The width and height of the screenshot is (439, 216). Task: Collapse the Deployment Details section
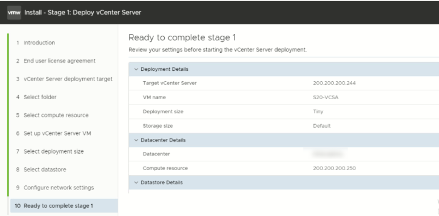(x=136, y=69)
